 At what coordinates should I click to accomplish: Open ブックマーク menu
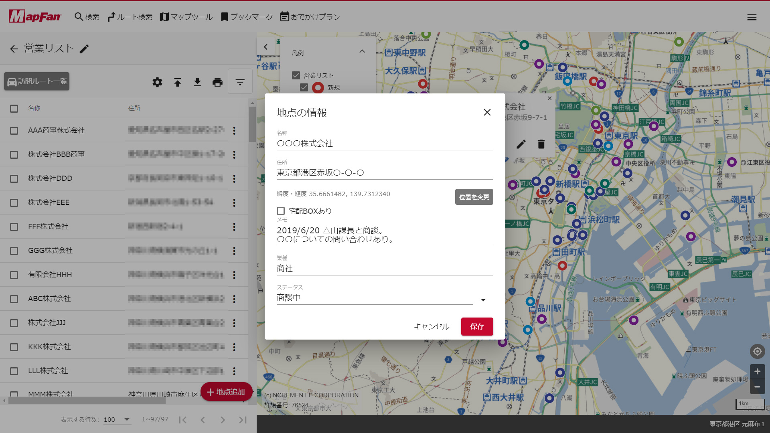coord(247,17)
